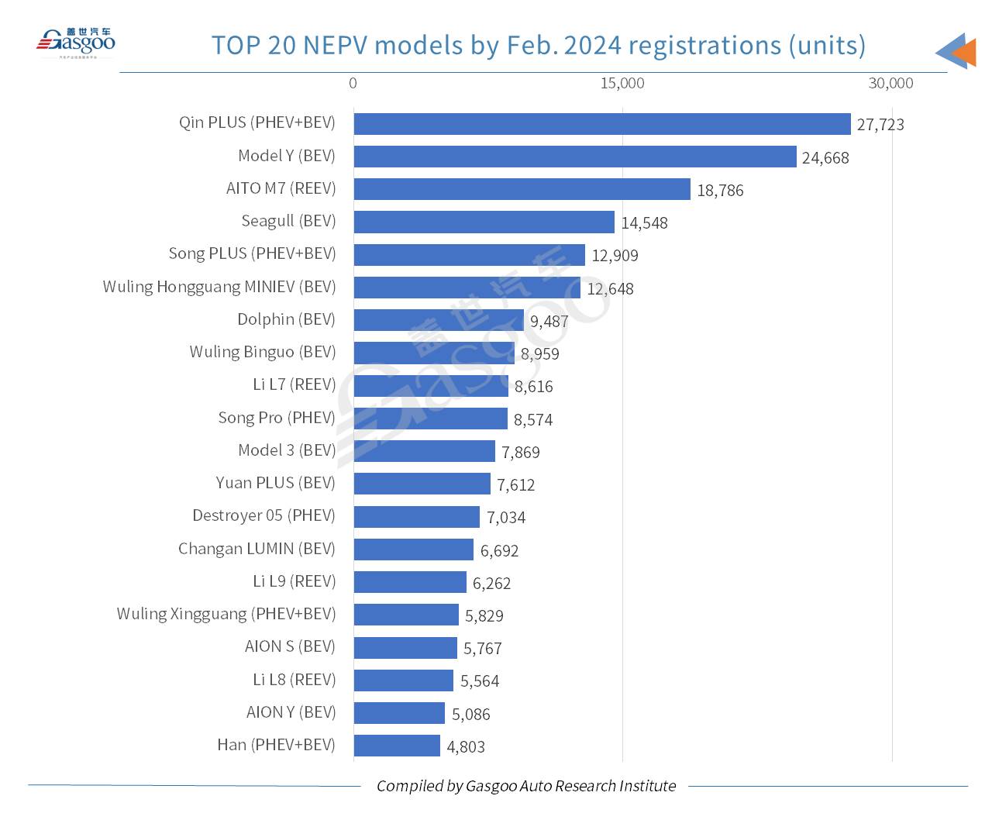Viewport: 992px width, 820px height.
Task: Click the value 4,803
Action: click(466, 747)
